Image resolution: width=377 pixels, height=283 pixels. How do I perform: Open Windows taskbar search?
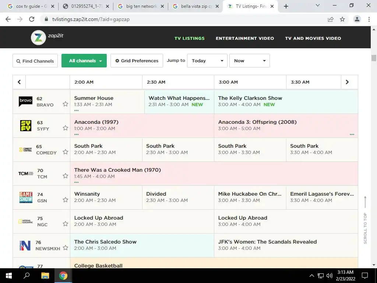pyautogui.click(x=27, y=276)
